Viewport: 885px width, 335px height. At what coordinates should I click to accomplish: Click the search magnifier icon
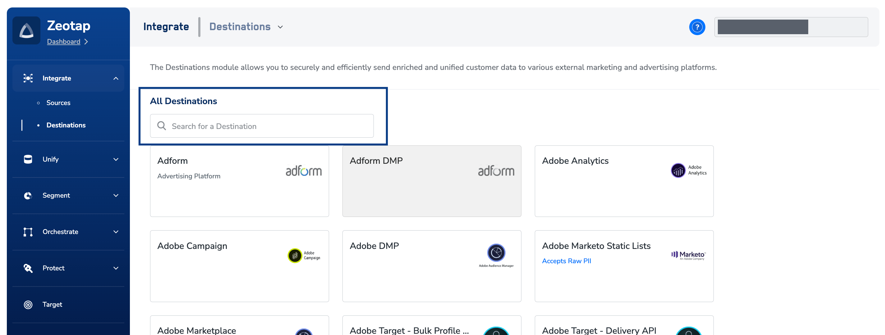pyautogui.click(x=162, y=126)
